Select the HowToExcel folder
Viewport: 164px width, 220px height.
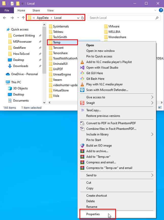21,54
